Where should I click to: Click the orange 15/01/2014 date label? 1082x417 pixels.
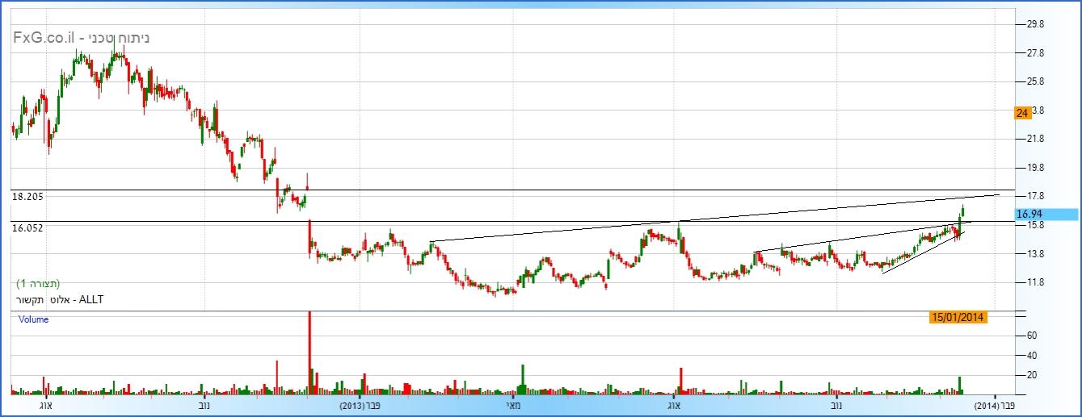tap(958, 317)
